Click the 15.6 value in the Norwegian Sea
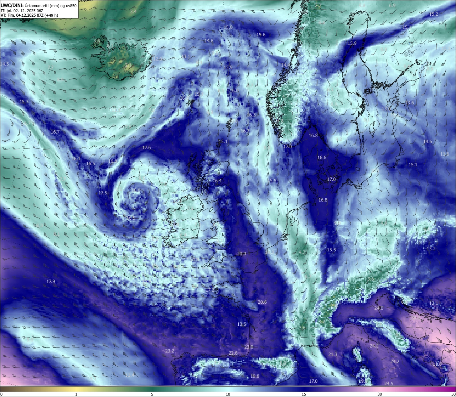 [261, 35]
